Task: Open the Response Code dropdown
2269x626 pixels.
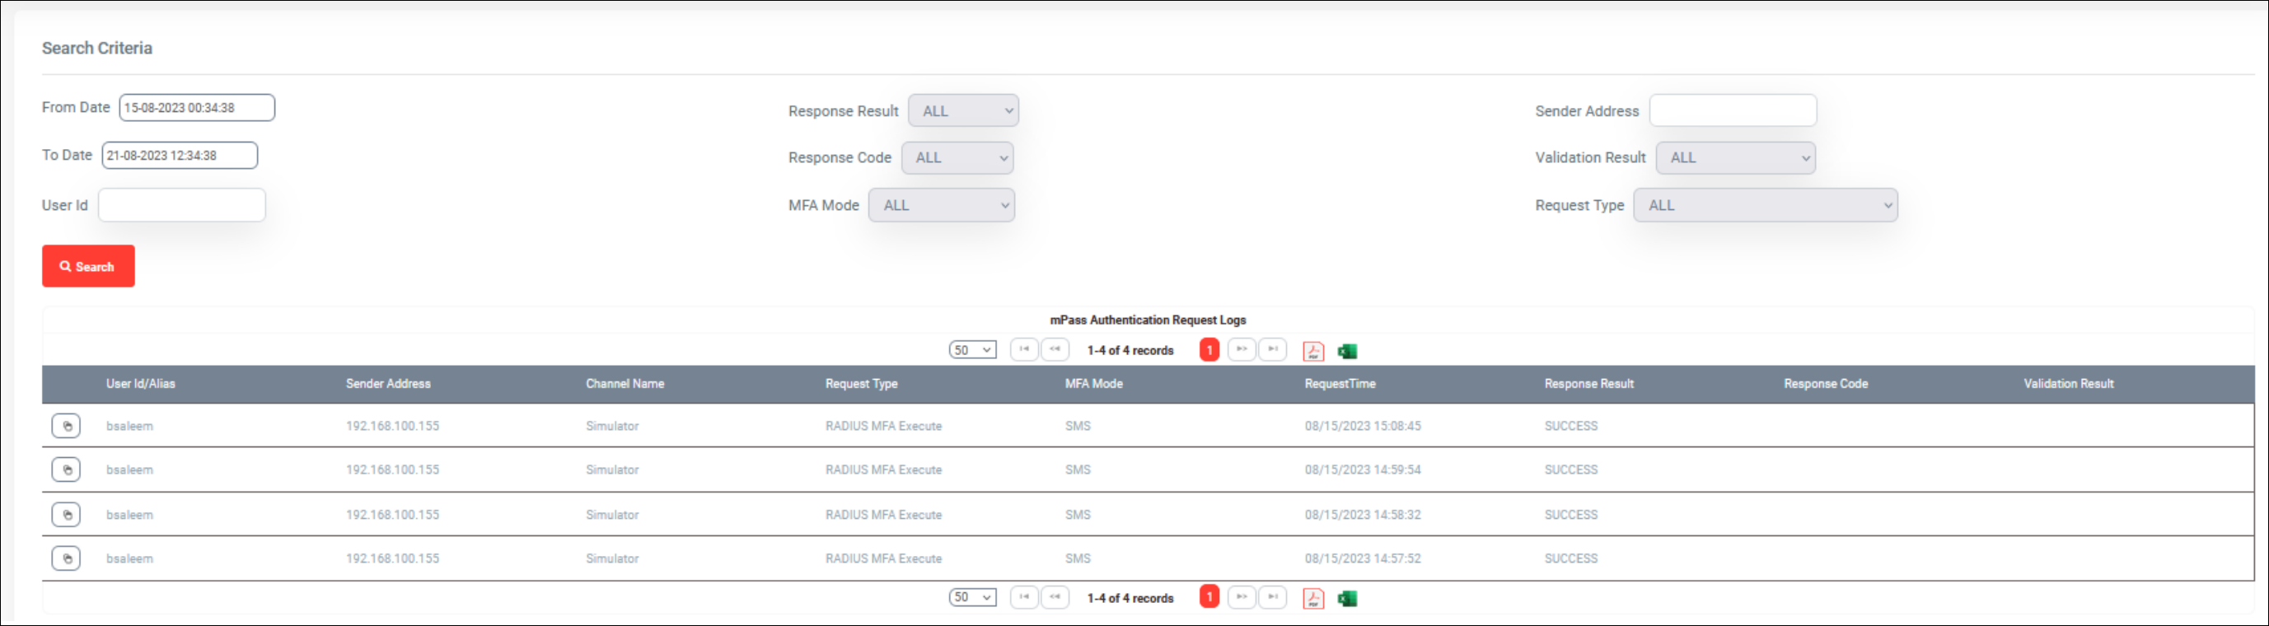Action: pos(957,157)
